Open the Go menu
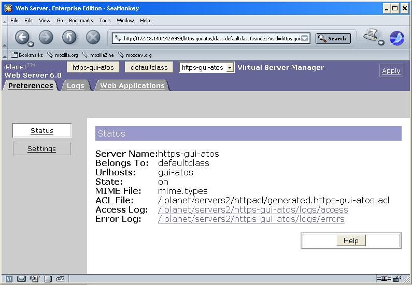The image size is (412, 285). tap(60, 21)
